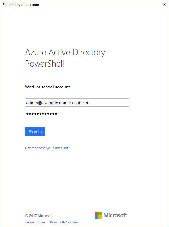Focus the masked password field

pyautogui.click(x=77, y=113)
